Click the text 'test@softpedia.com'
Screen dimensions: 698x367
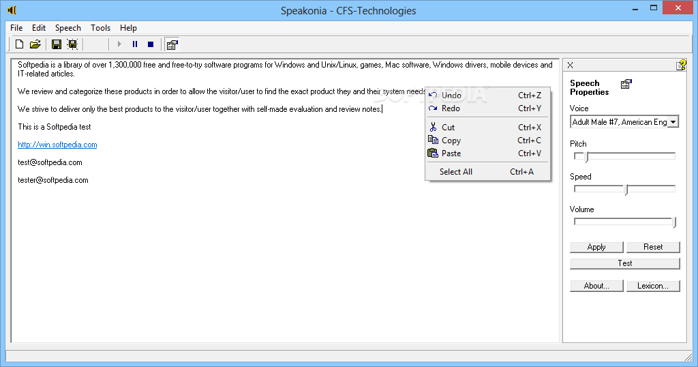click(x=50, y=162)
